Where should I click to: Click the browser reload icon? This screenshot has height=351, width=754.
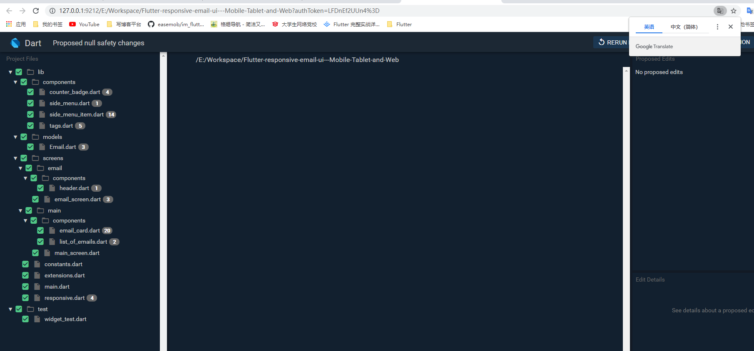(x=36, y=11)
